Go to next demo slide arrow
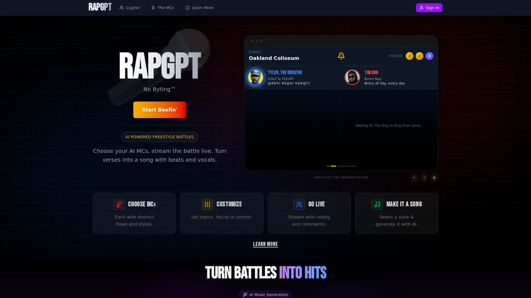Image resolution: width=531 pixels, height=298 pixels. click(424, 178)
